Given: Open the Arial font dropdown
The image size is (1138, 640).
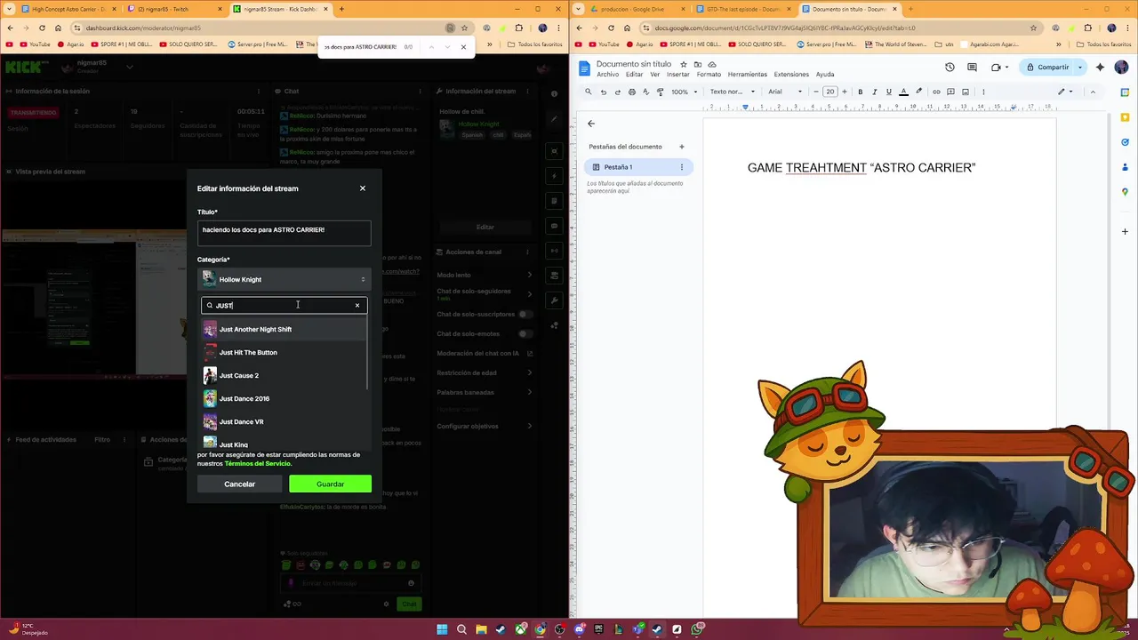Looking at the screenshot, I should point(784,92).
